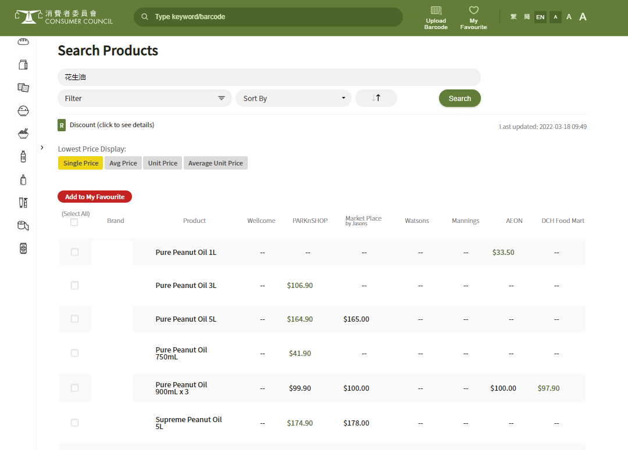Click the Market Place price $165.00
Screen dimensions: 628x450
pyautogui.click(x=356, y=319)
